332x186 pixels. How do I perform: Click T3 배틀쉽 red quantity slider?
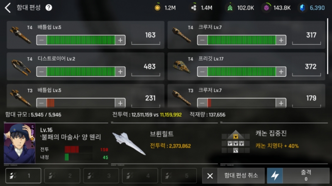[81, 103]
